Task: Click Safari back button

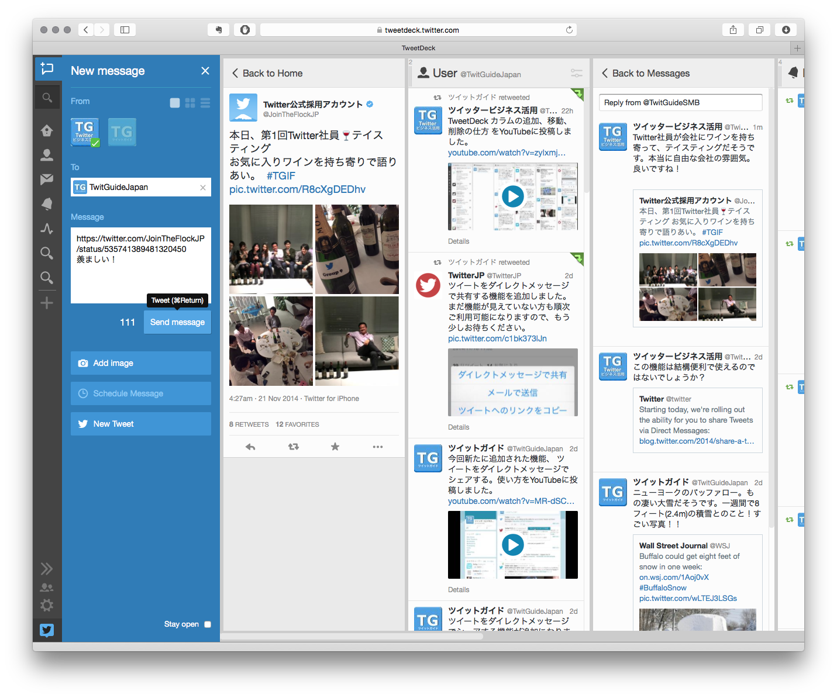Action: pyautogui.click(x=86, y=30)
